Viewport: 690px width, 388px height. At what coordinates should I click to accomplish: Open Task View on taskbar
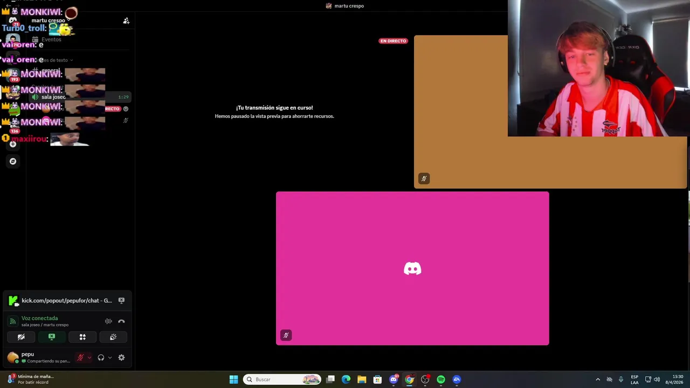tap(330, 379)
